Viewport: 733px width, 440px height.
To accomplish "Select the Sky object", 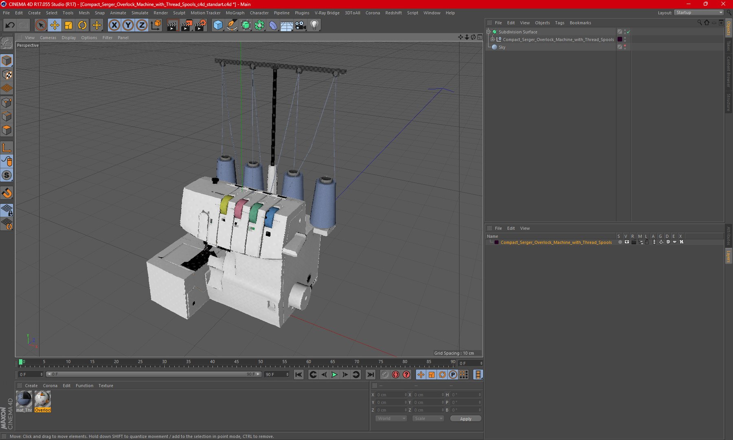I will pos(502,47).
